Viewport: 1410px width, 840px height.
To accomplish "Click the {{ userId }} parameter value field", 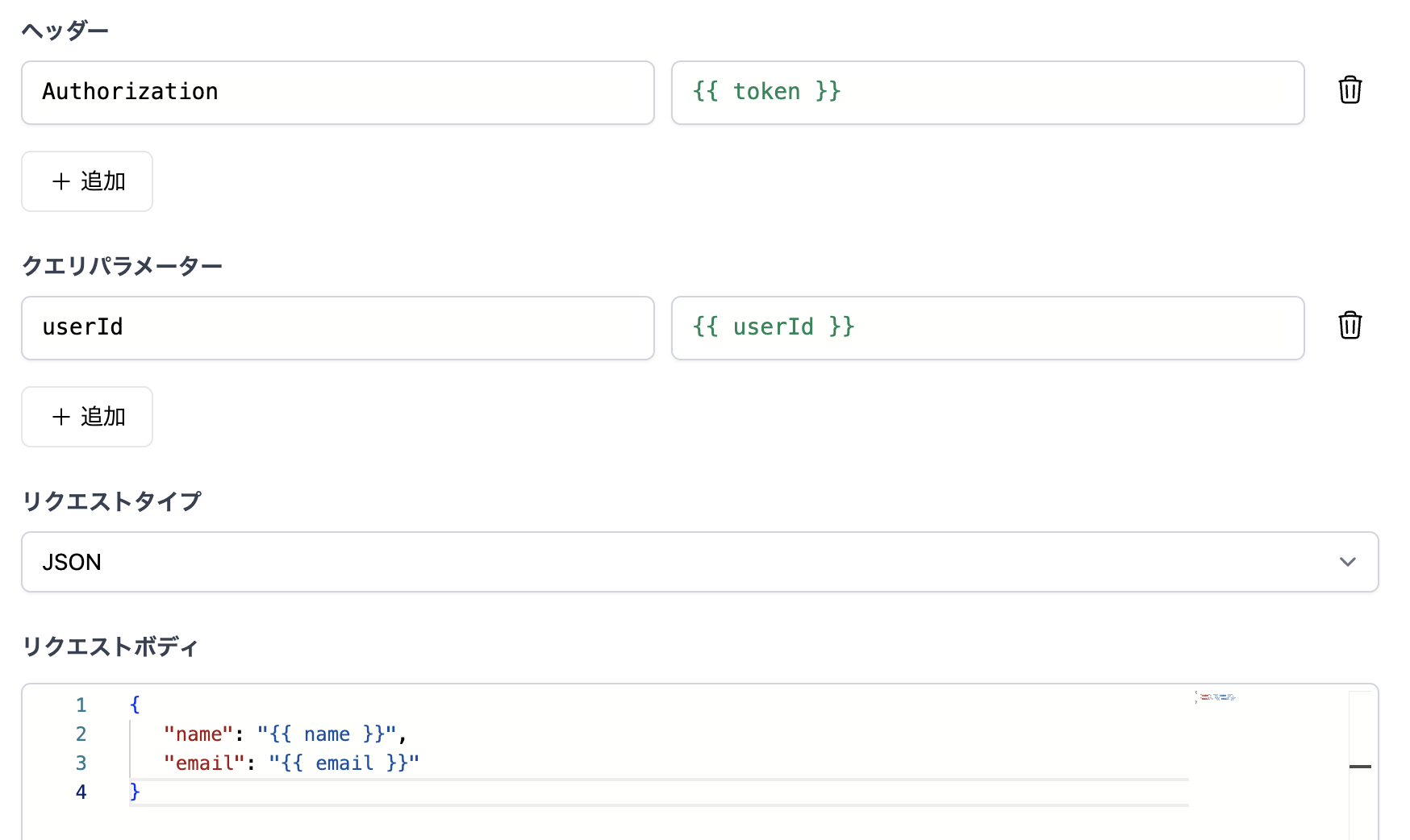I will [x=987, y=328].
